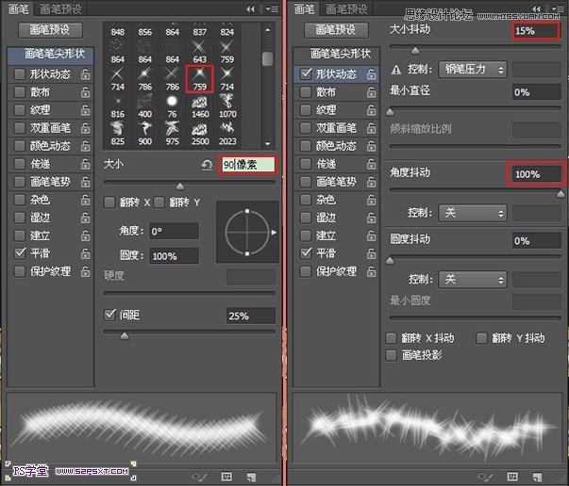Toggle lock icon for 传递 in left panel

pos(85,164)
